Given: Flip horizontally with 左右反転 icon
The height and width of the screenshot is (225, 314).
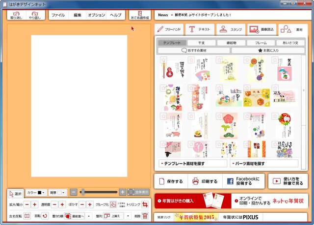Looking at the screenshot, I should (x=27, y=216).
